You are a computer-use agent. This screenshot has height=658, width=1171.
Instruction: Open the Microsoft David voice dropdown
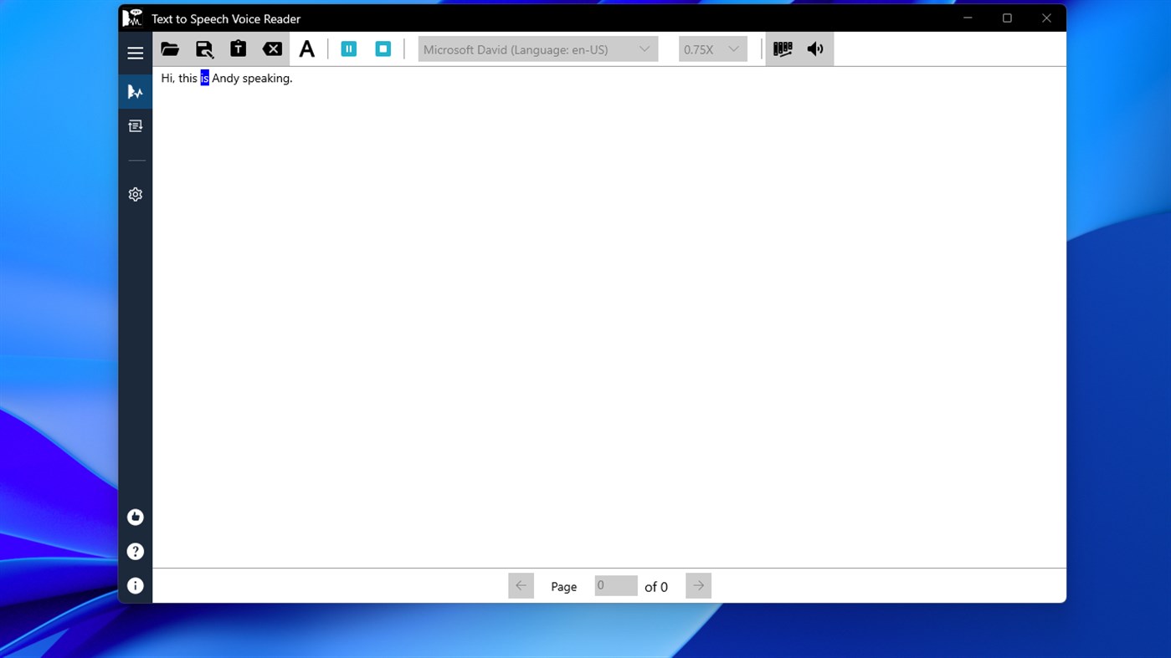point(538,49)
